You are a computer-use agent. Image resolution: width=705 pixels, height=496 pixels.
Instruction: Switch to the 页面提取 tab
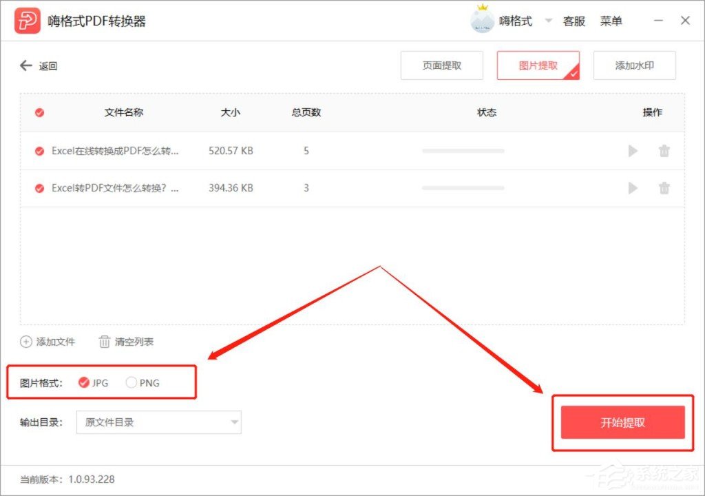point(441,65)
